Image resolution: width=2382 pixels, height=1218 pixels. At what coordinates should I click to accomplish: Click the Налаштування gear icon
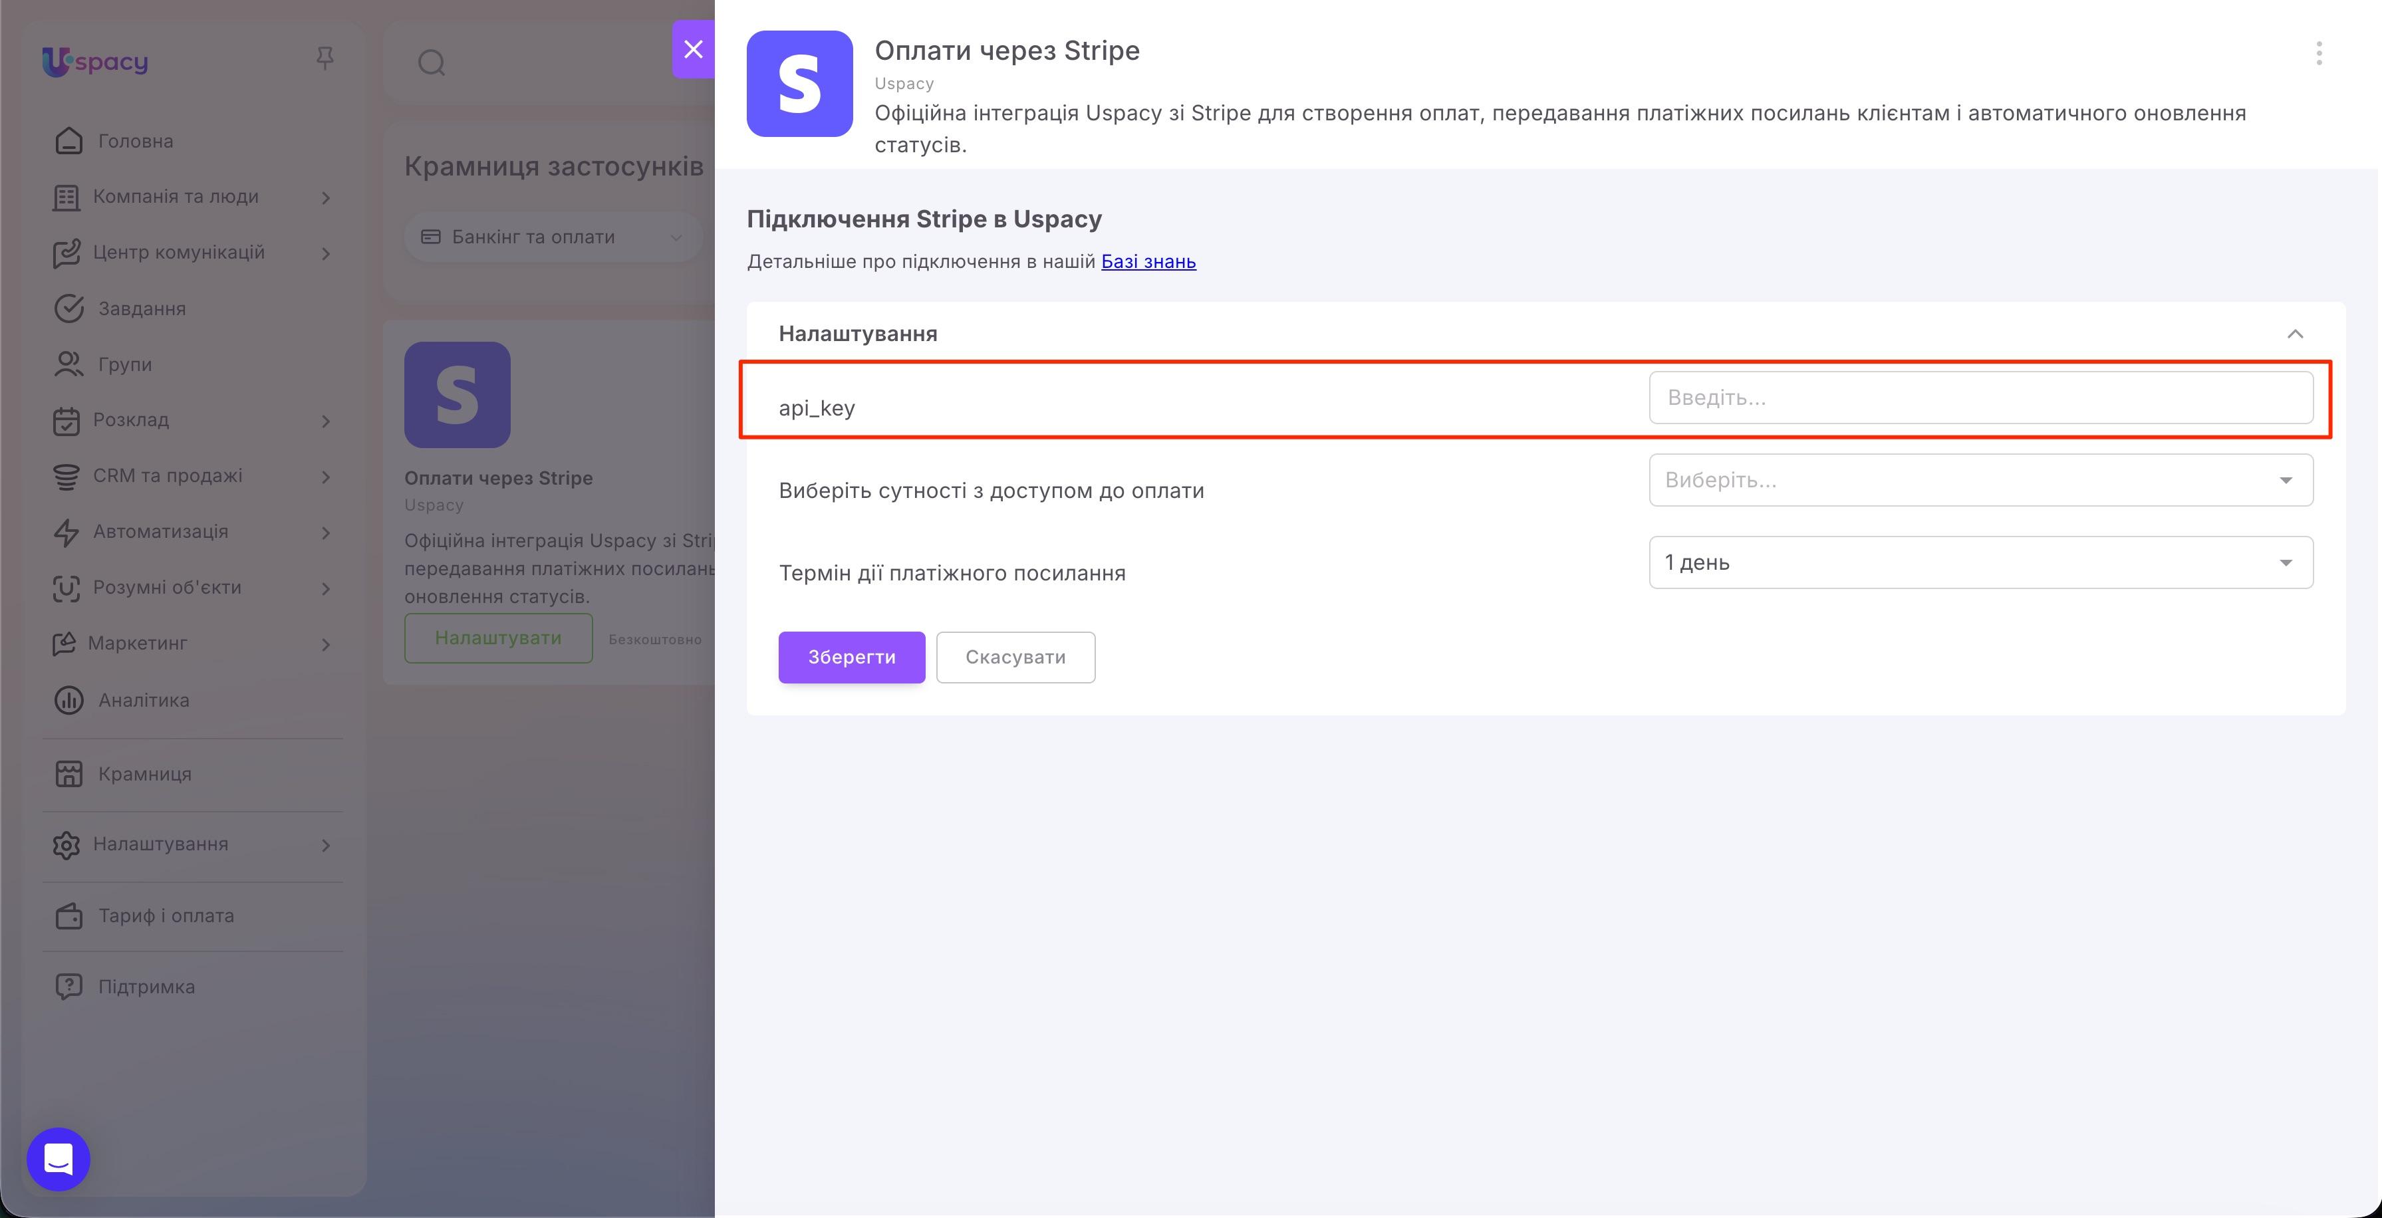[x=66, y=844]
